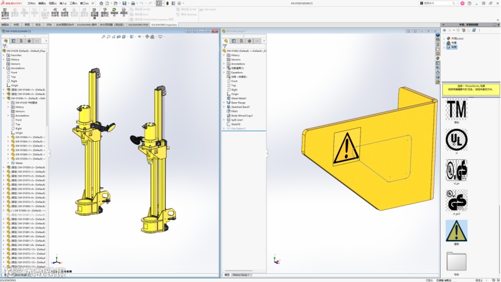Screen dimensions: 501x282
Task: Expand Sketched Bend1 feature in part tree
Action: point(224,107)
